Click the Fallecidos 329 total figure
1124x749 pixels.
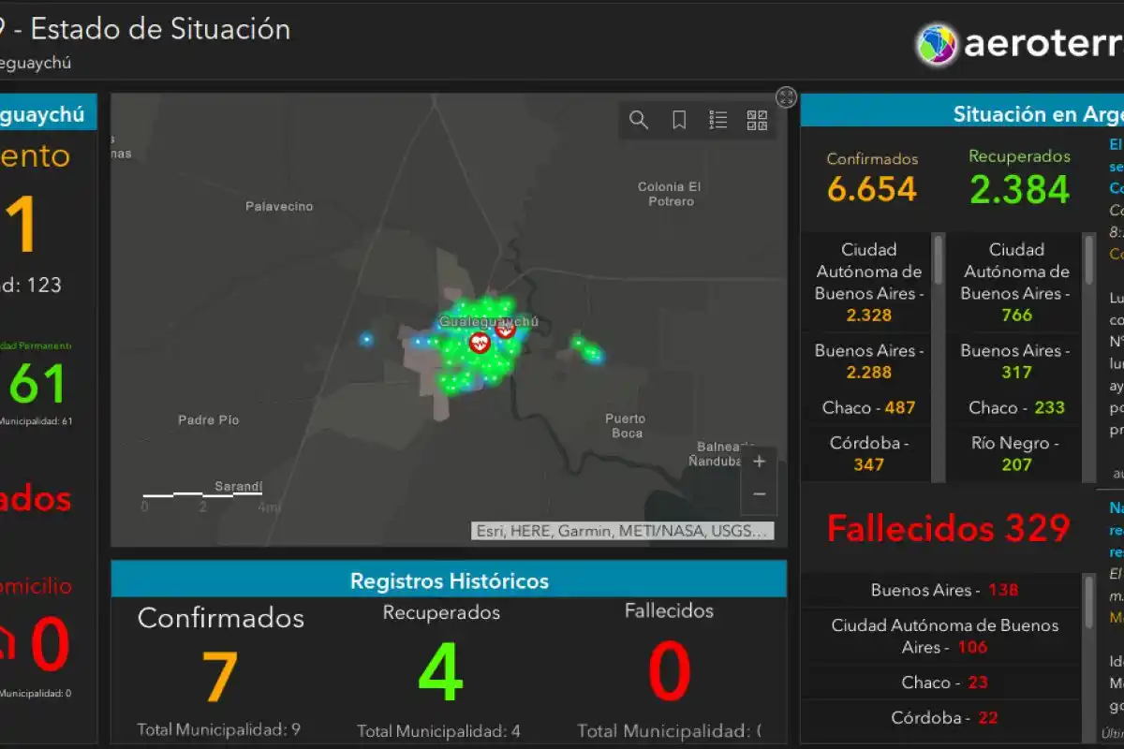coord(946,528)
